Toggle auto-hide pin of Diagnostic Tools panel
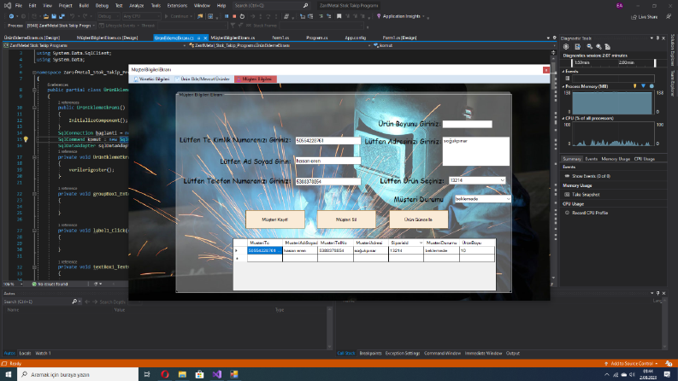This screenshot has width=678, height=381. click(x=657, y=38)
